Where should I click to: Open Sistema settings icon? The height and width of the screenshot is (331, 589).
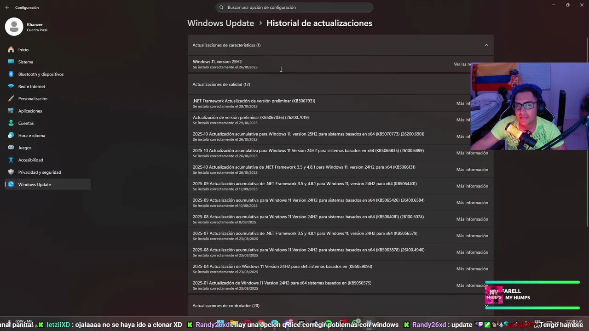pos(11,62)
